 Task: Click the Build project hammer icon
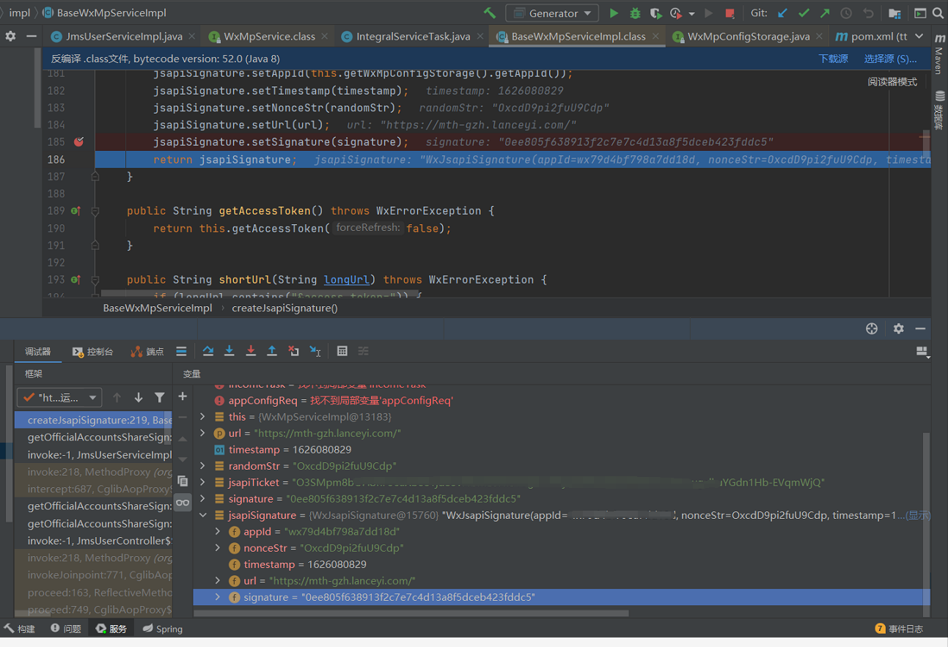click(x=490, y=13)
